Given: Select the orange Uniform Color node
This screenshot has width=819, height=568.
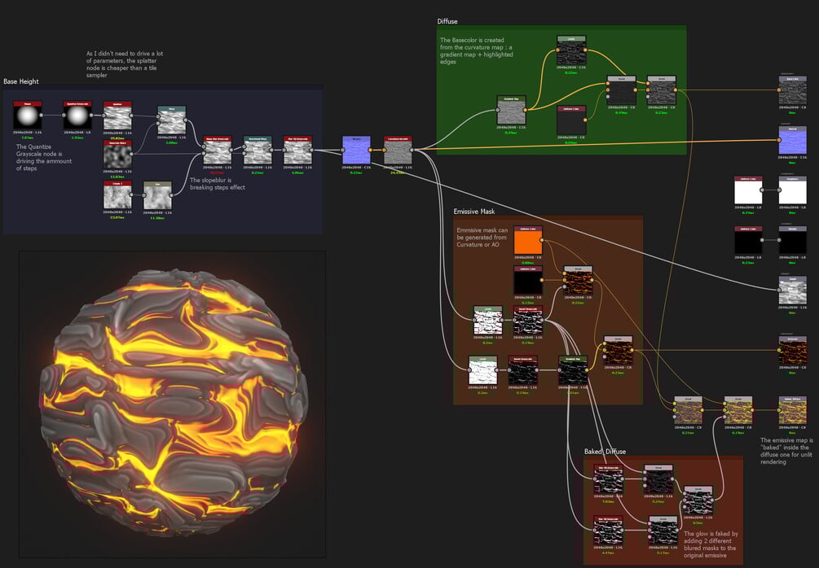Looking at the screenshot, I should coord(528,240).
